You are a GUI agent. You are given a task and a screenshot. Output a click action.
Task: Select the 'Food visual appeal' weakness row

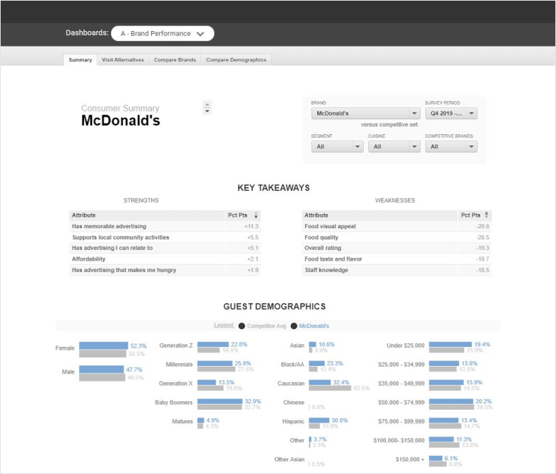click(396, 226)
